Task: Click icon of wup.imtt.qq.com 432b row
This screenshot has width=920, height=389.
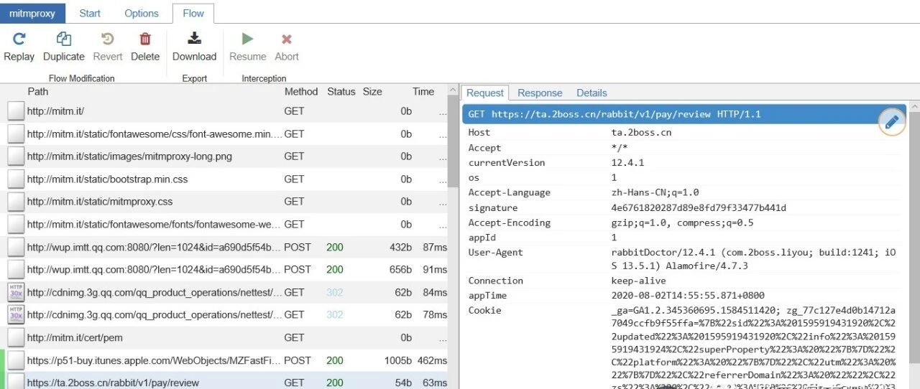Action: point(16,247)
